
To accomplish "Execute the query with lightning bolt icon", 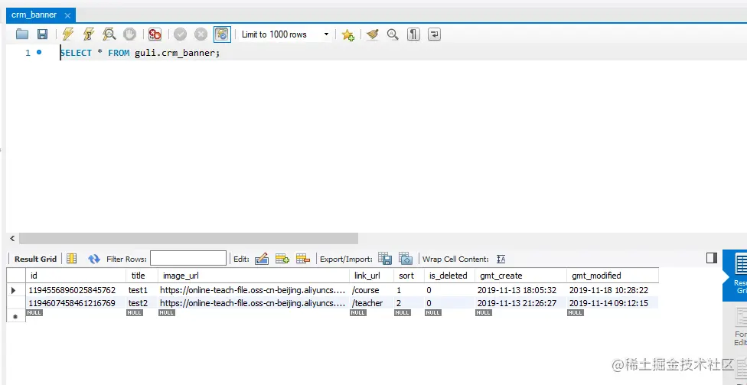I will pos(68,34).
